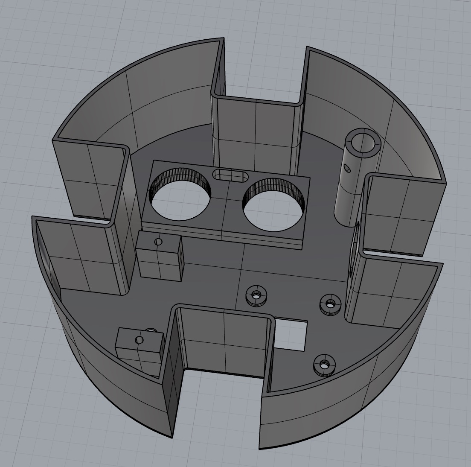Click the oblong slot in the bracket
471x467 pixels.
pyautogui.click(x=231, y=175)
